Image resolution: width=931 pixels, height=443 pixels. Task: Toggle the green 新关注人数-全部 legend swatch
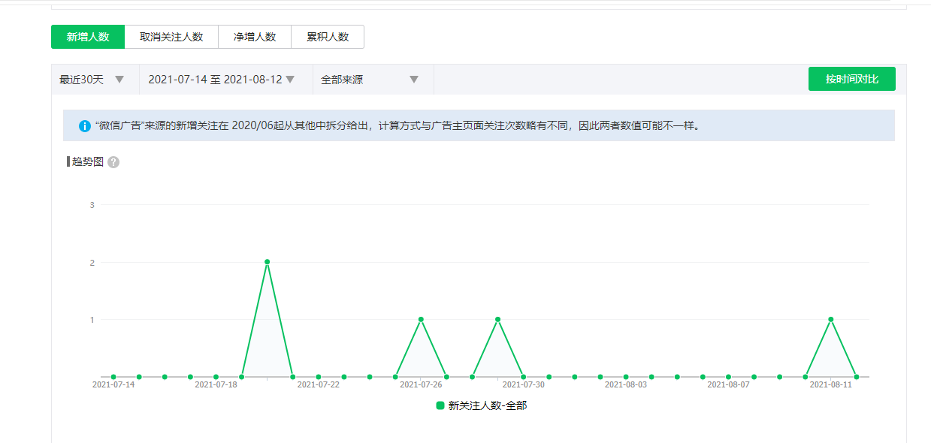point(440,405)
